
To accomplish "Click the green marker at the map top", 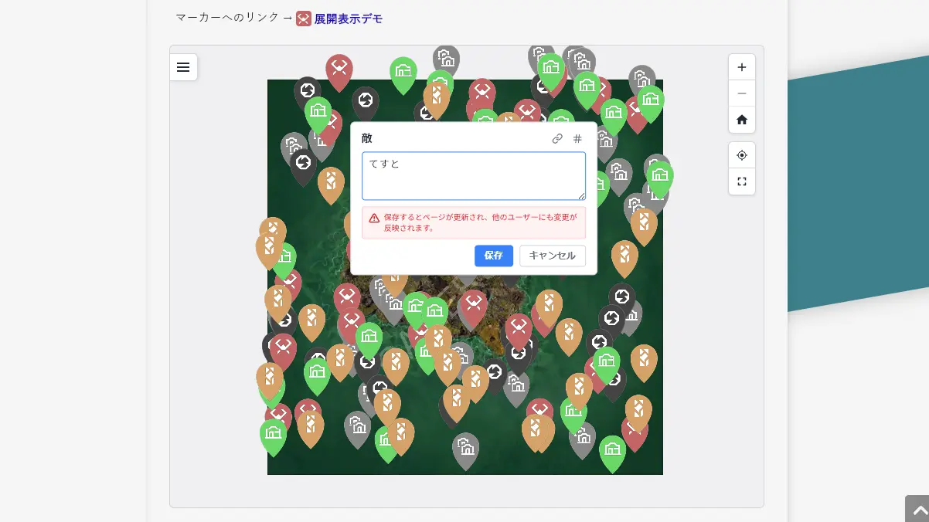I will point(403,71).
